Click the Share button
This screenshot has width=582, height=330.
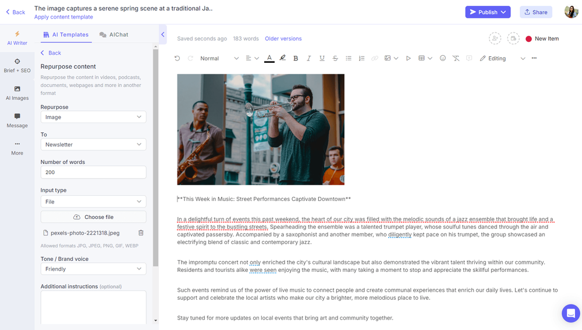[535, 12]
